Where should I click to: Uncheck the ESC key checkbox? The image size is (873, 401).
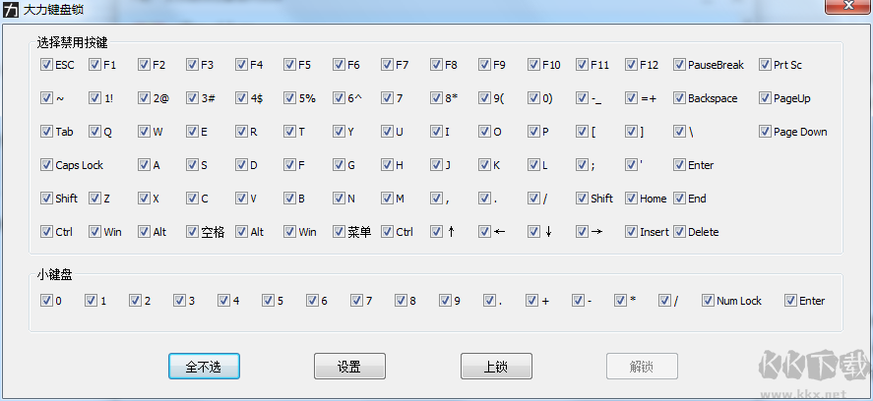click(x=46, y=65)
